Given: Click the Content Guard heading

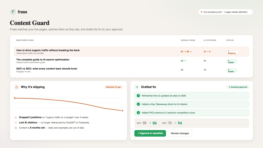Looking at the screenshot, I should 30,23.
